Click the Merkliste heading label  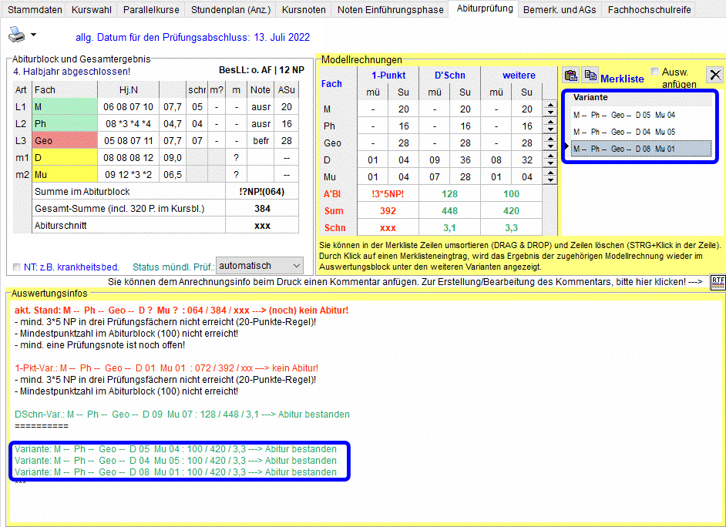622,79
